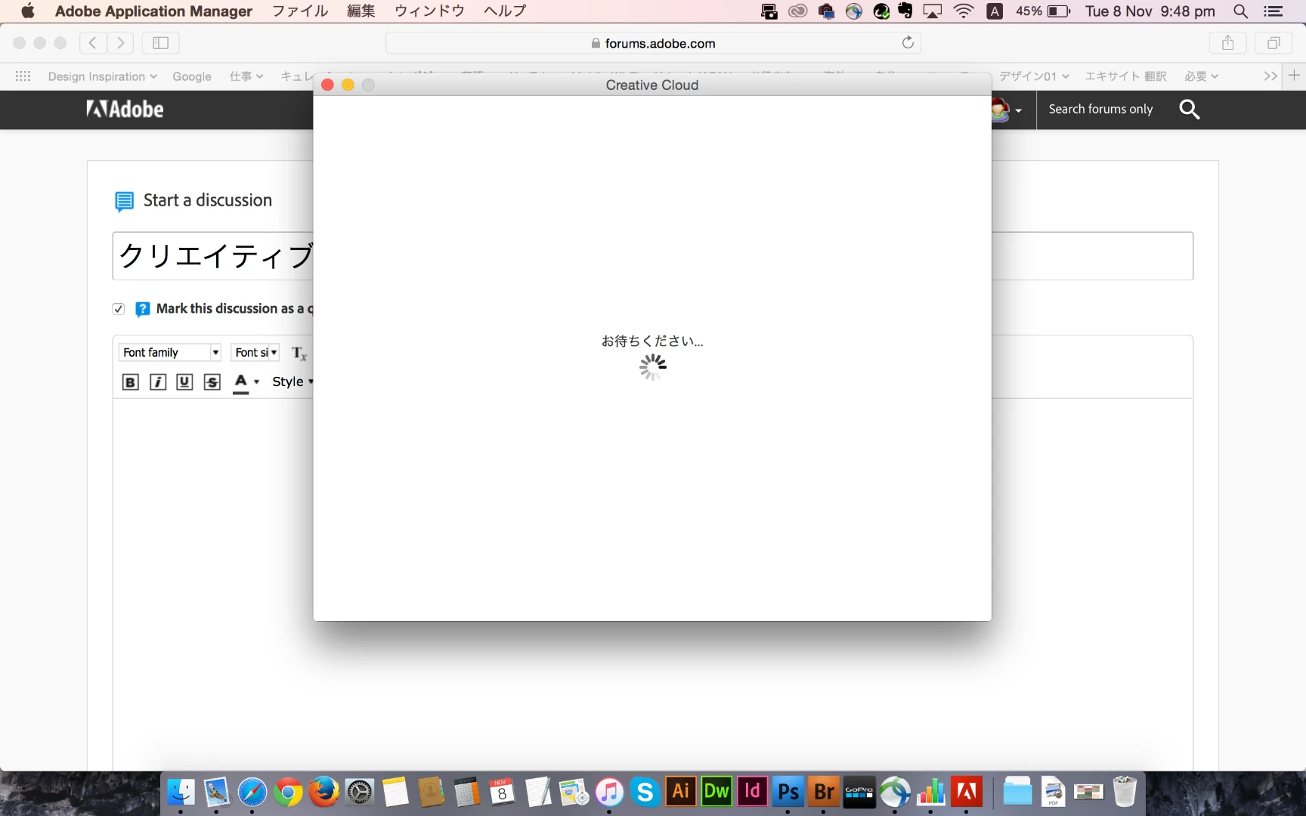Expand the text color picker arrow
The width and height of the screenshot is (1306, 816).
point(257,382)
